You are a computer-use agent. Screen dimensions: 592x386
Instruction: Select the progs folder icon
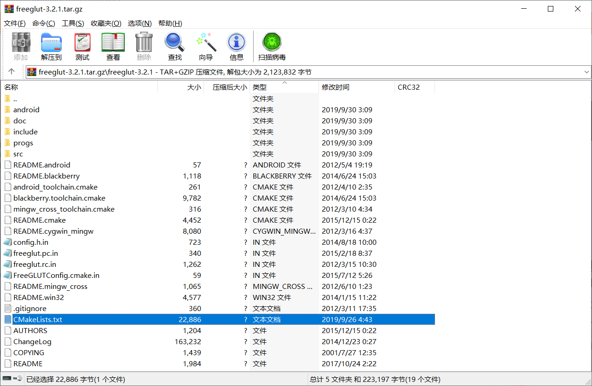(x=7, y=143)
